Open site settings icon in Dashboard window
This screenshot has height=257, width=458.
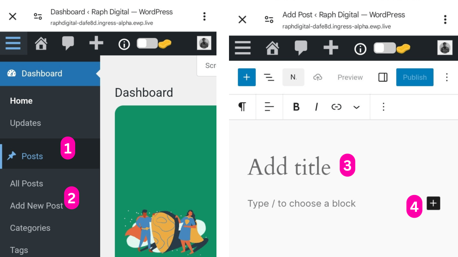(38, 17)
